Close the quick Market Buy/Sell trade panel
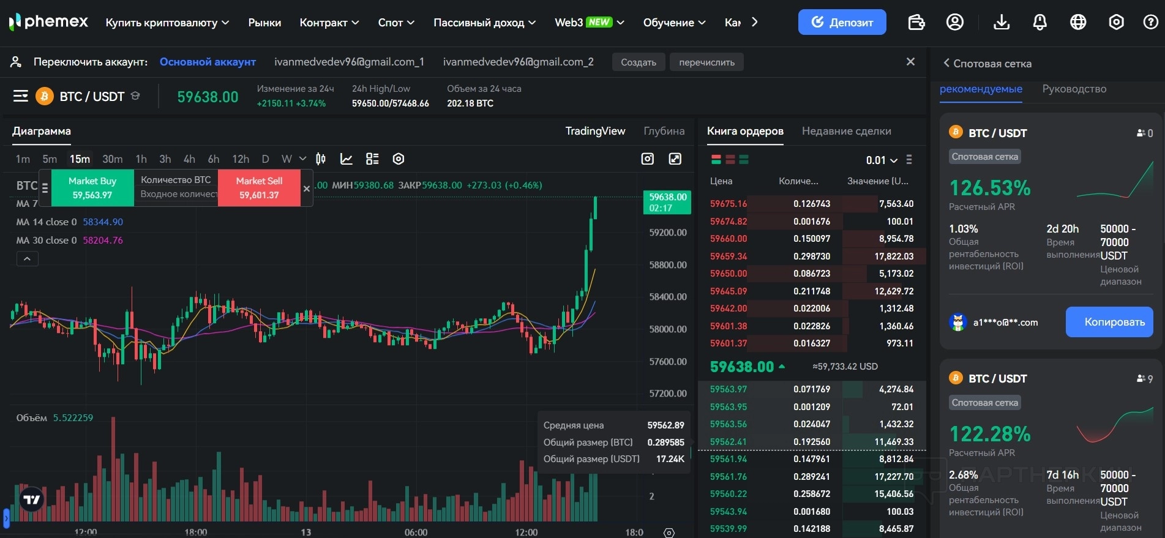The height and width of the screenshot is (538, 1165). click(307, 189)
